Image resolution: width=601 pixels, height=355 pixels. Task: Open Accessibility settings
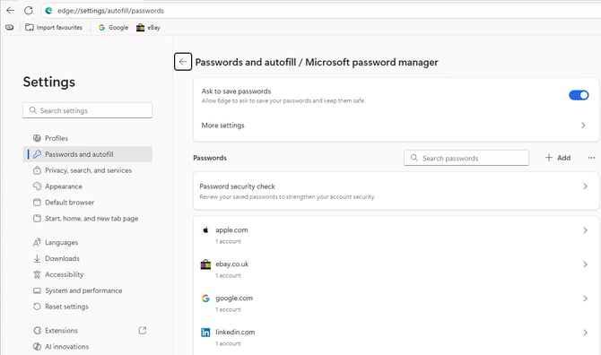click(x=87, y=274)
